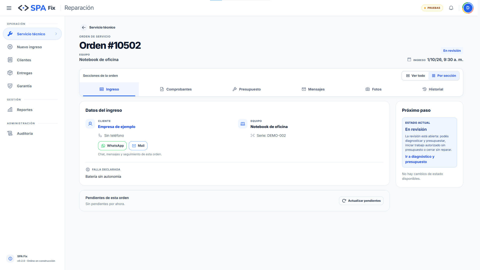Click the Entregas box icon
The height and width of the screenshot is (270, 480).
coord(10,73)
